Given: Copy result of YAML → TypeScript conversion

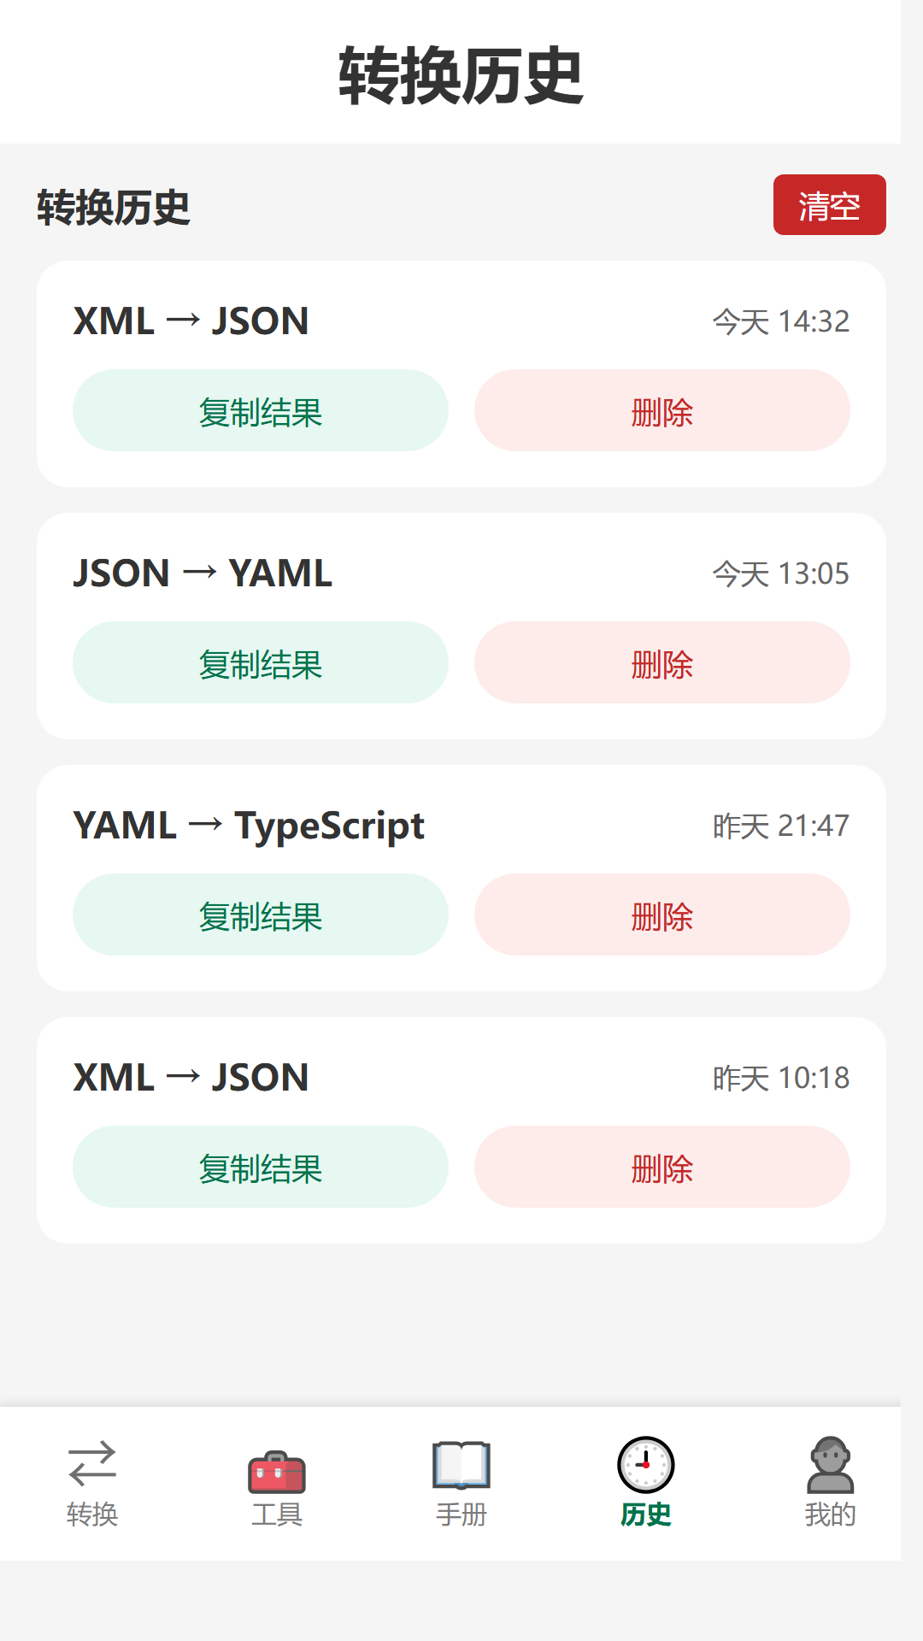Looking at the screenshot, I should (261, 915).
